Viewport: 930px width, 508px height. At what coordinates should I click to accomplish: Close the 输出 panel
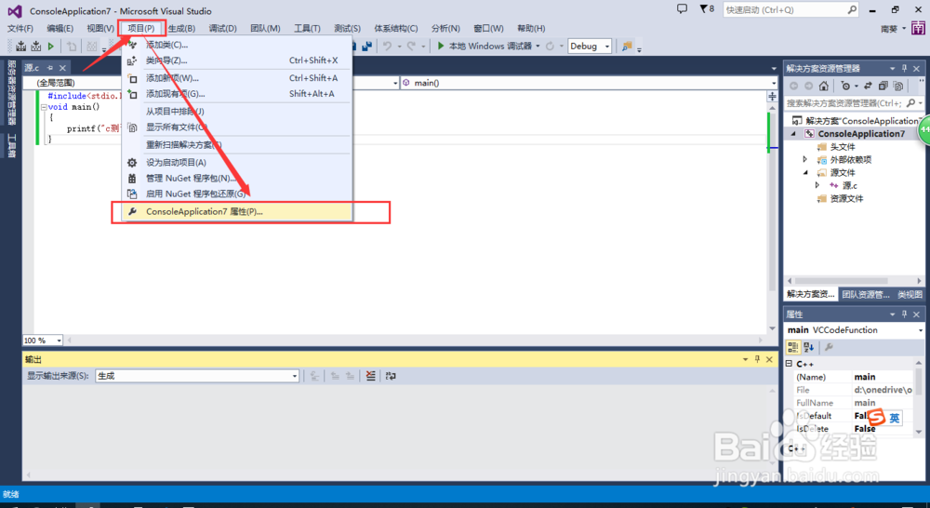click(769, 359)
